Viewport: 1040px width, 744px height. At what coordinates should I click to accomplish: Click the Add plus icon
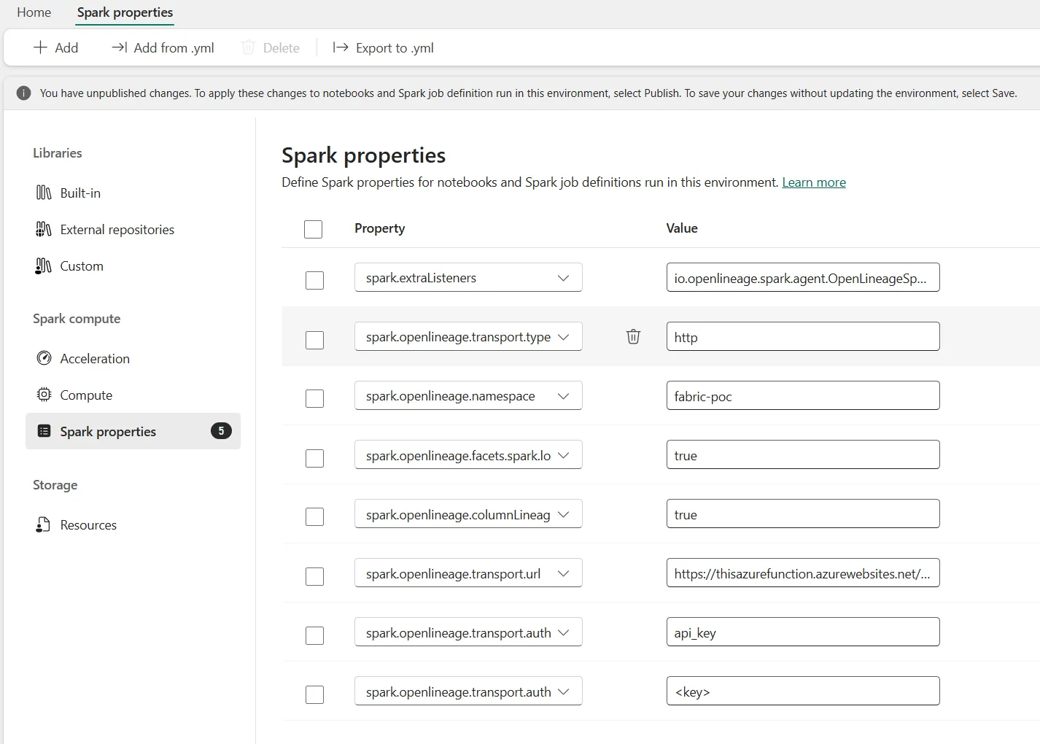tap(40, 47)
